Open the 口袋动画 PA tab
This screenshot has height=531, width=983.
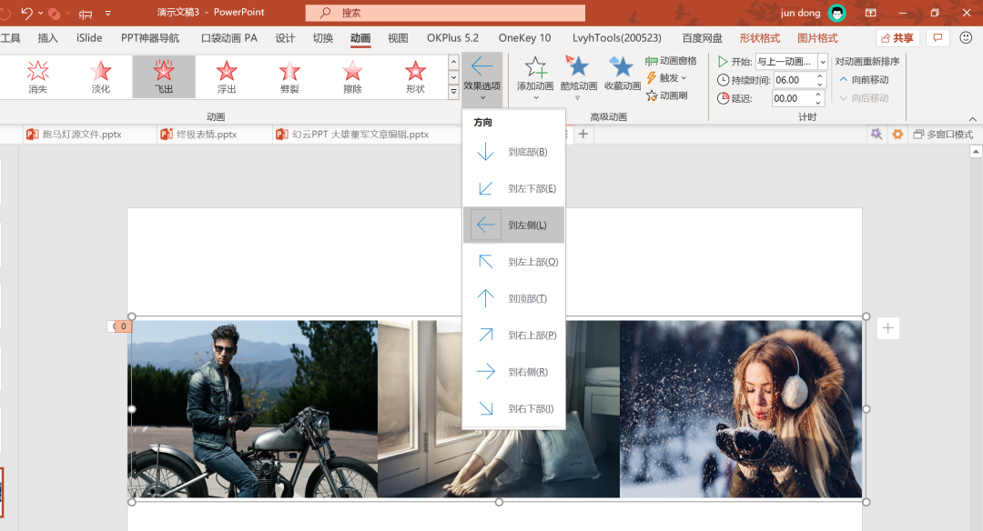click(x=228, y=38)
